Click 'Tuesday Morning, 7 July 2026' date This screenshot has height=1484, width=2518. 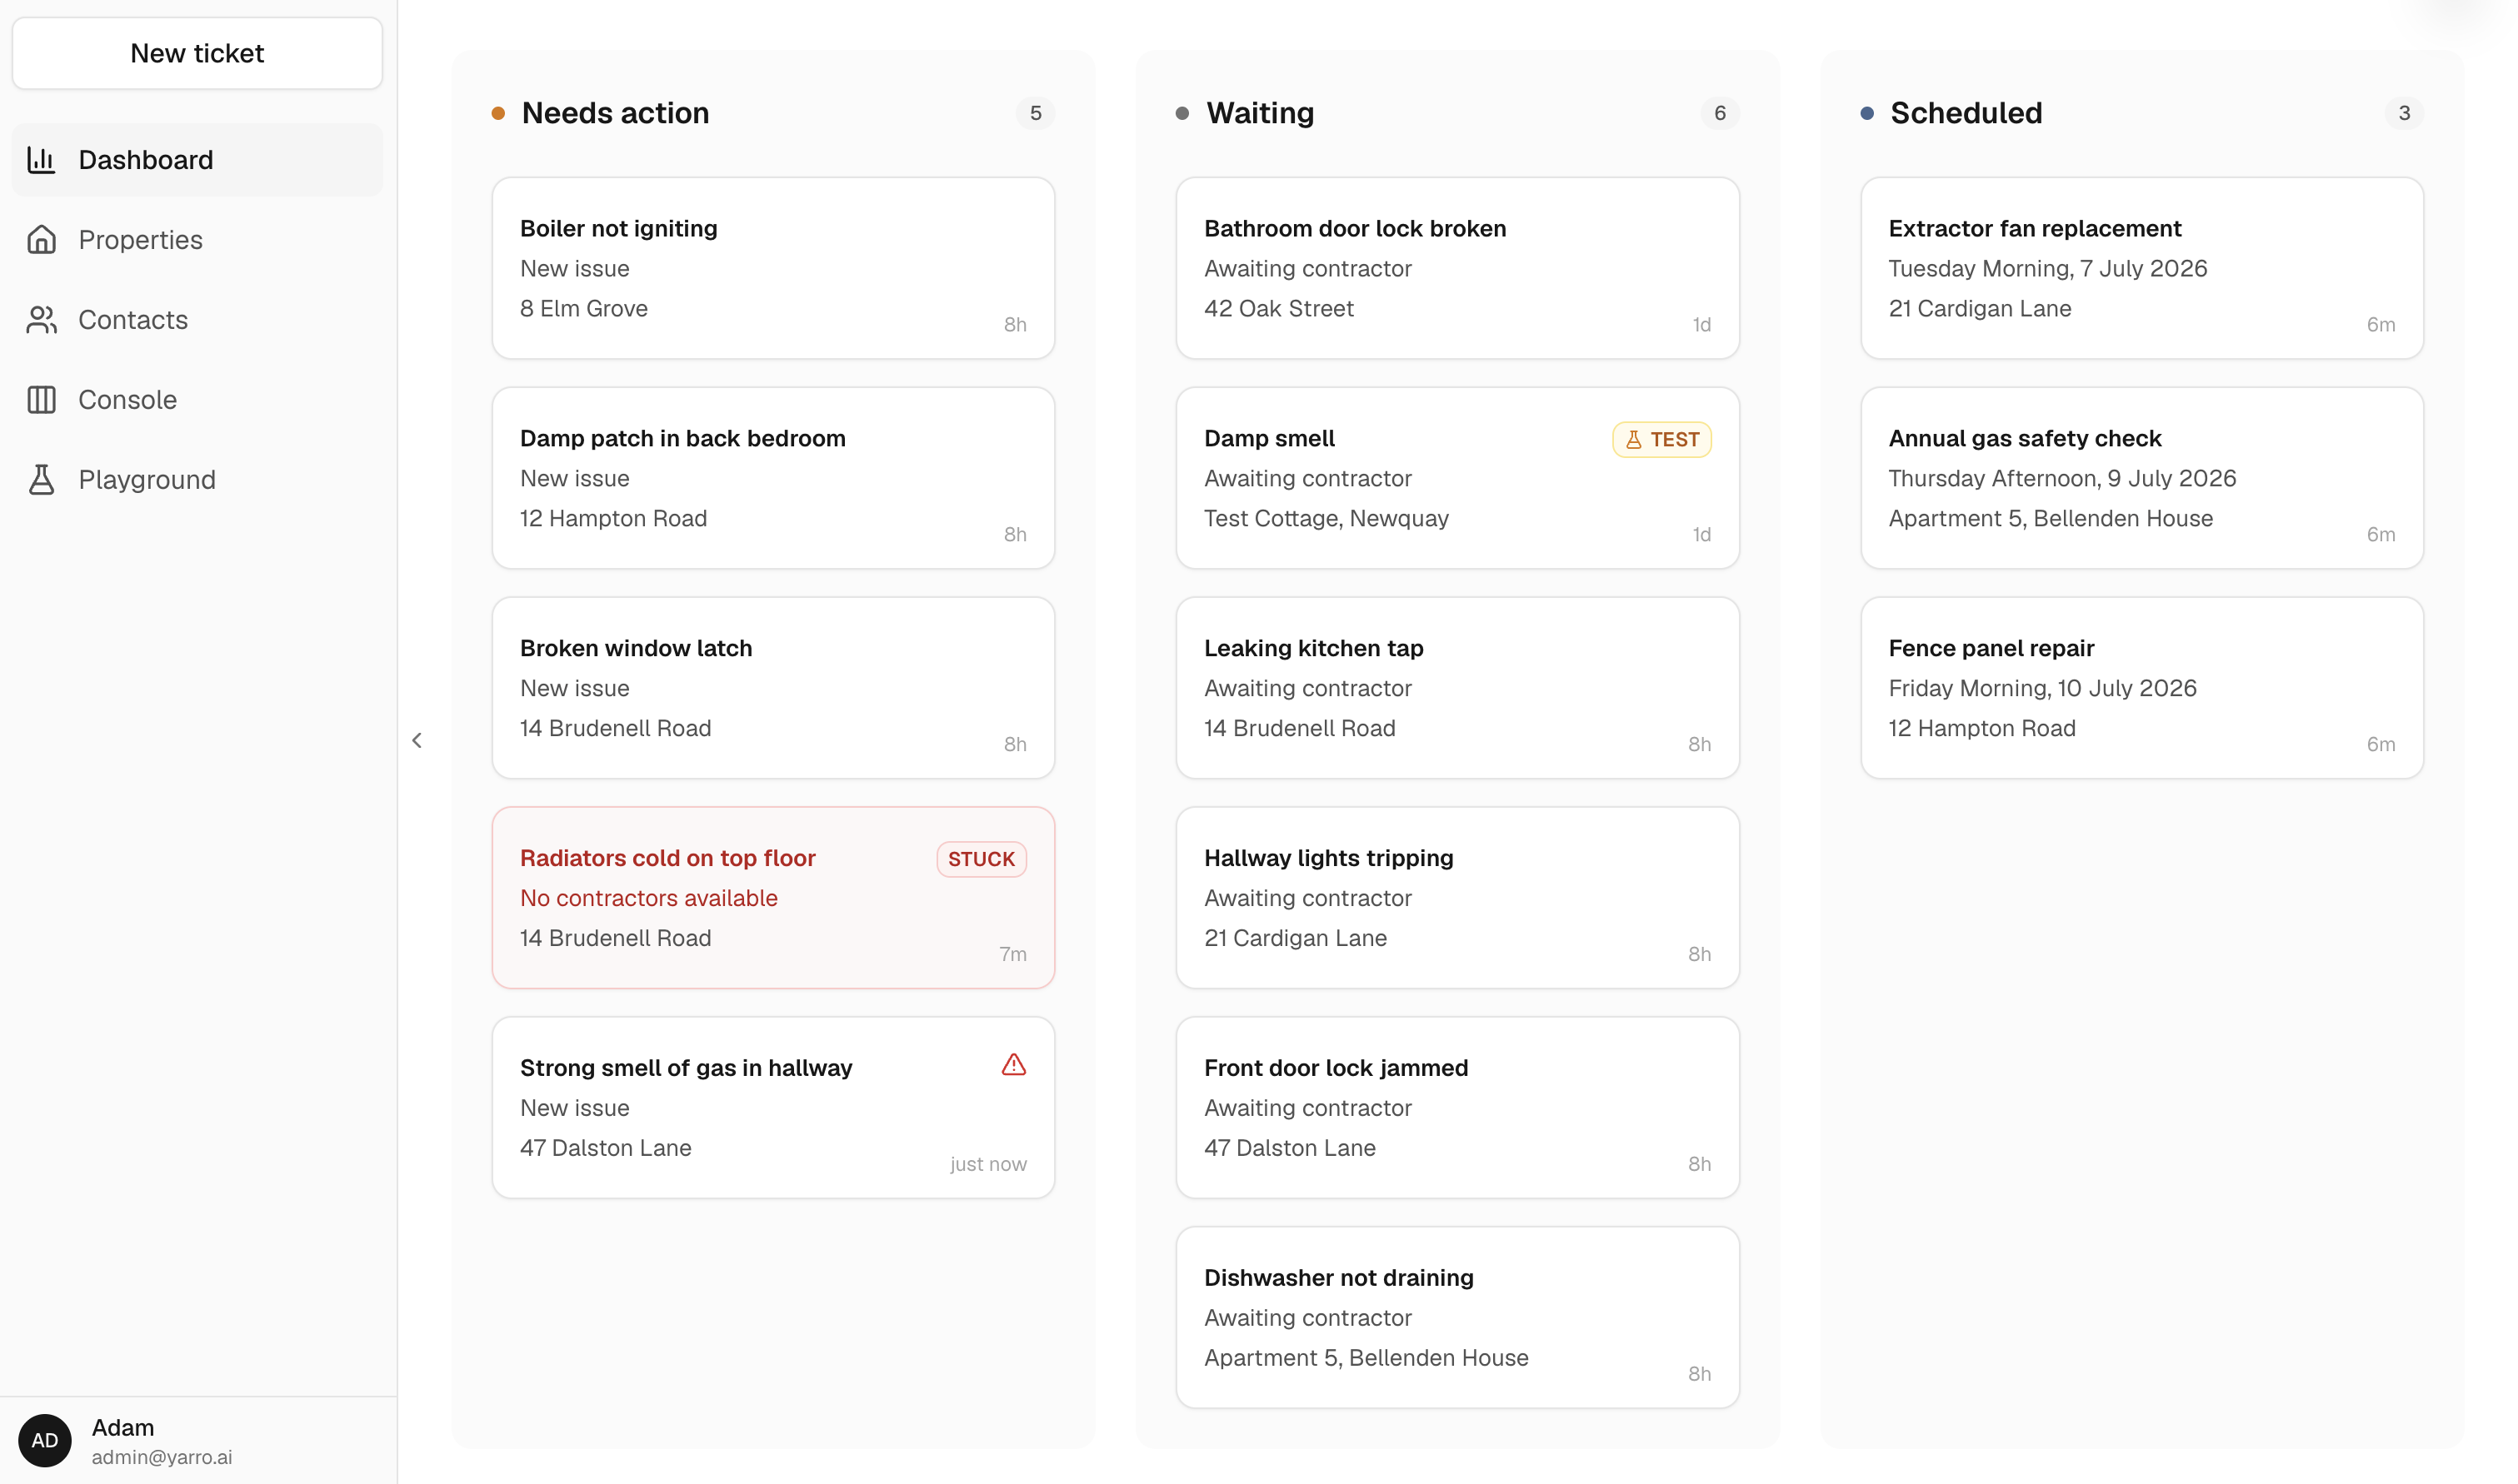[2047, 269]
